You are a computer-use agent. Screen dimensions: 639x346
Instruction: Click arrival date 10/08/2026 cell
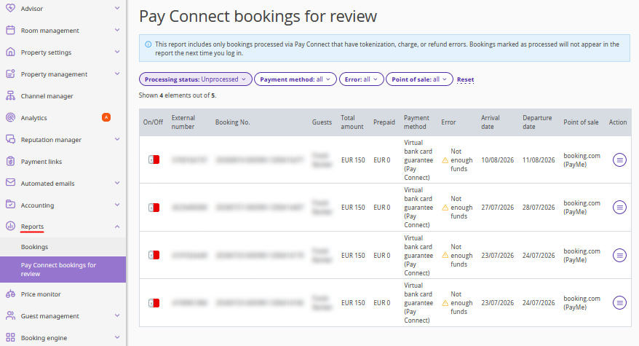coord(497,160)
